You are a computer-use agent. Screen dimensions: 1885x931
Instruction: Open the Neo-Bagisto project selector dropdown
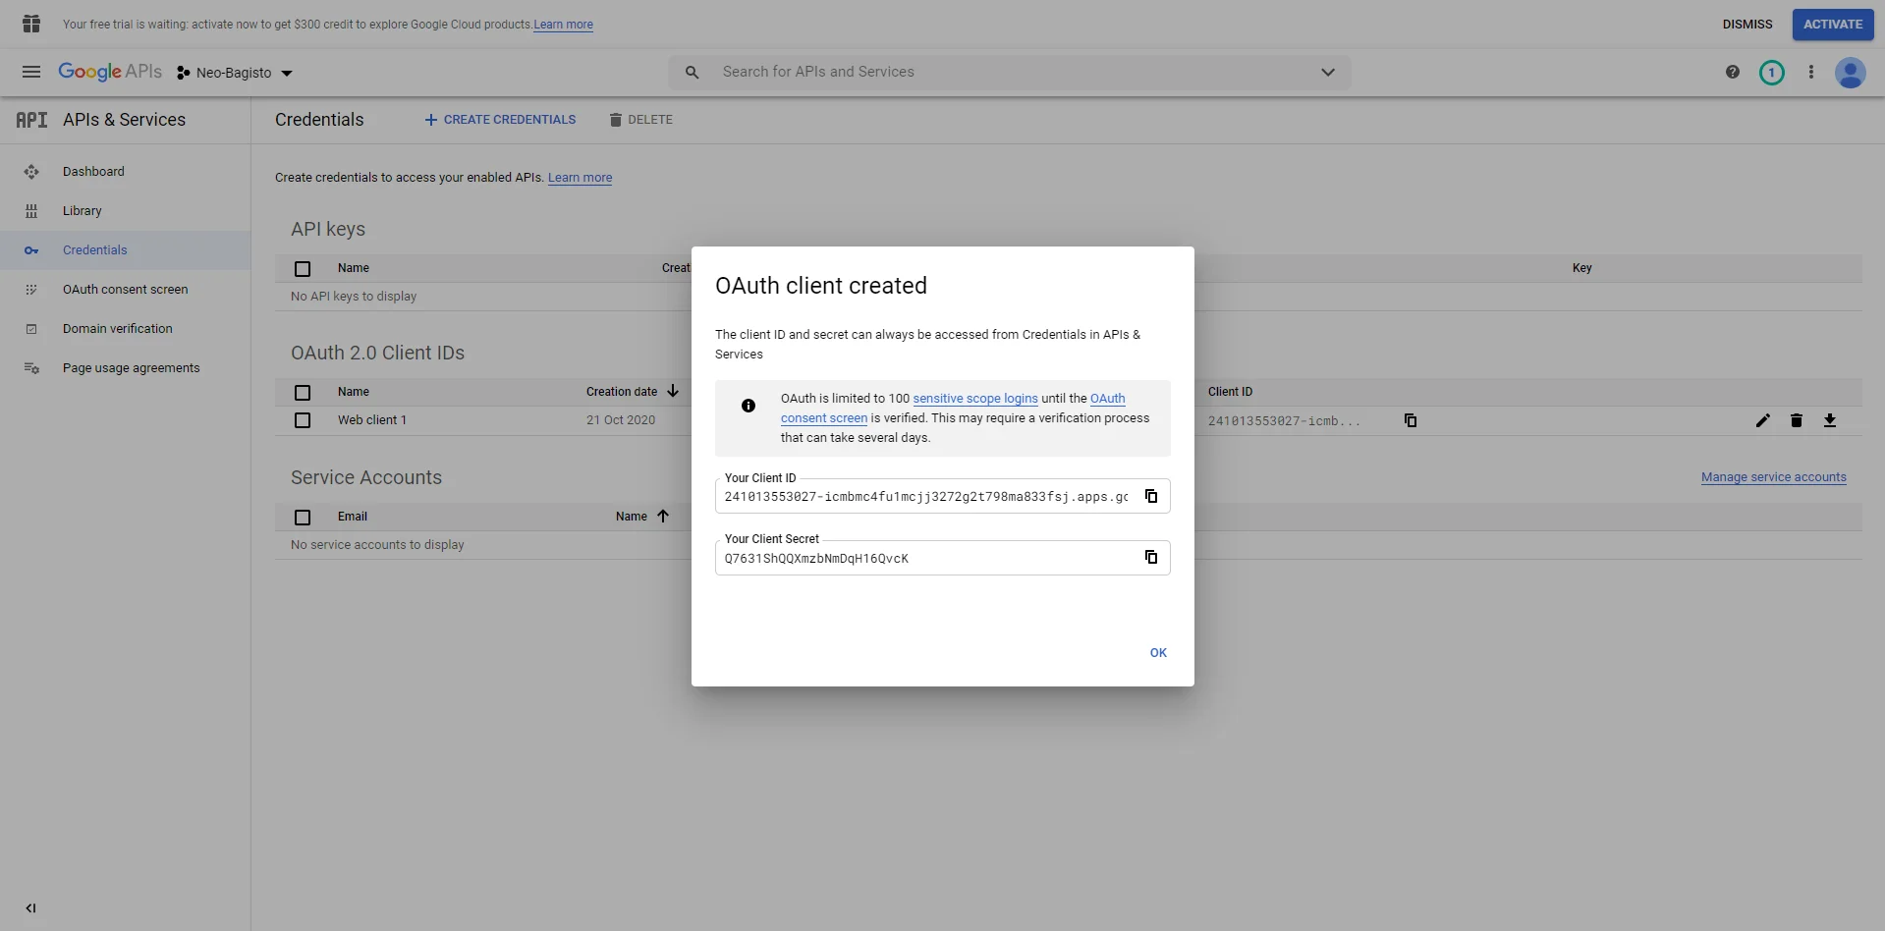click(236, 73)
